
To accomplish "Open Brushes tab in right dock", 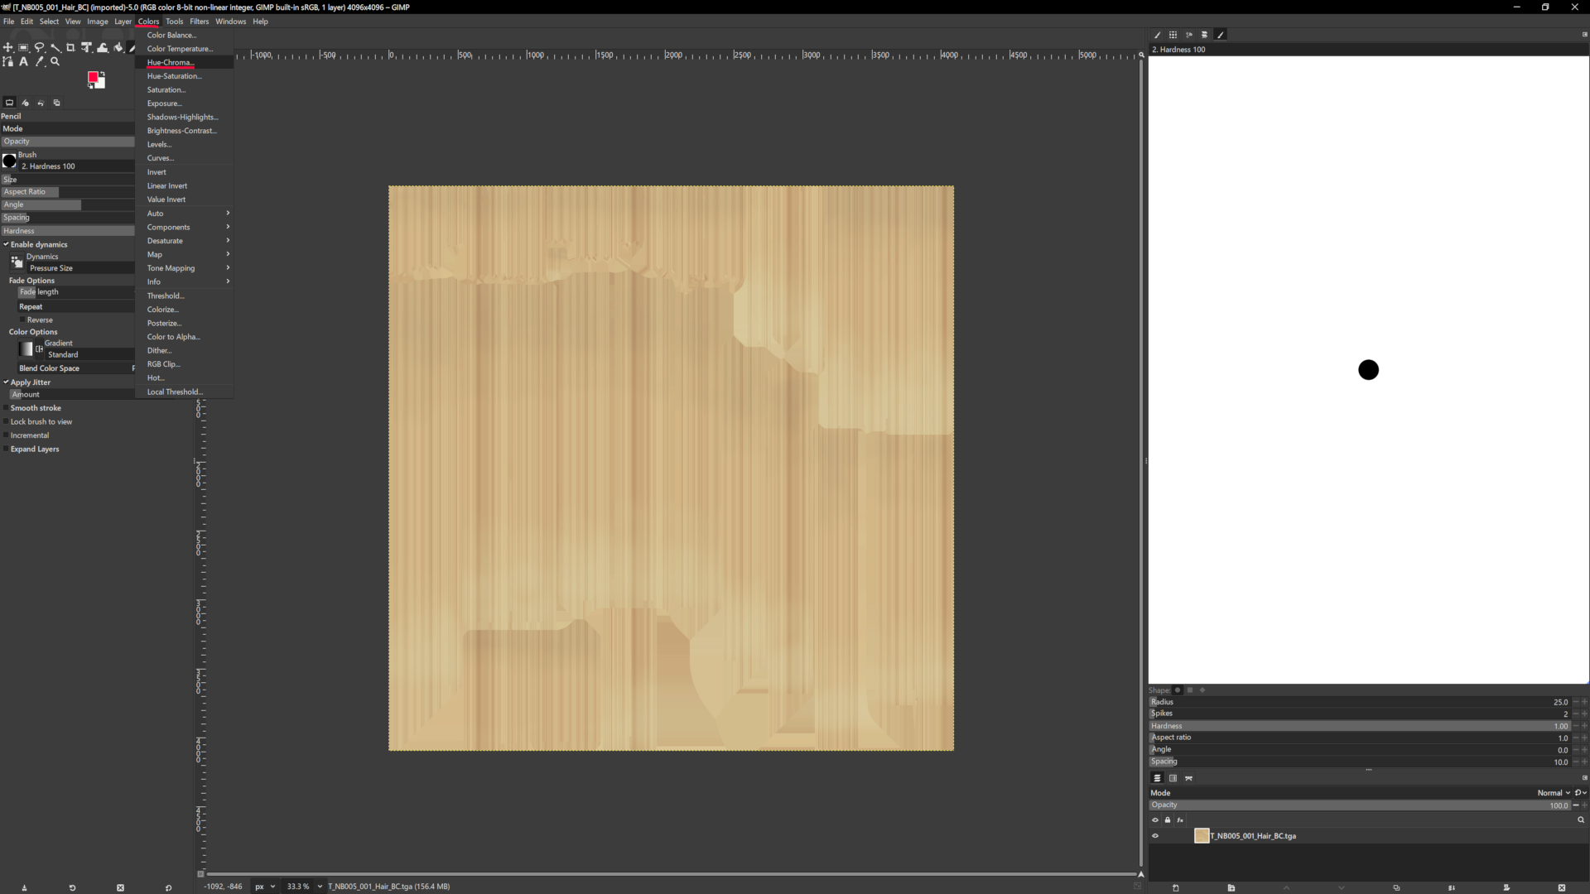I will pos(1157,35).
